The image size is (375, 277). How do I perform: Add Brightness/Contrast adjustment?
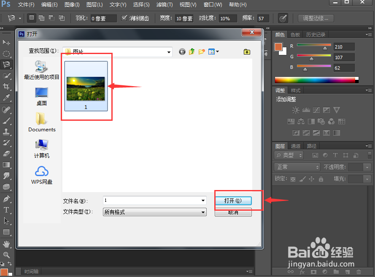pyautogui.click(x=296, y=110)
